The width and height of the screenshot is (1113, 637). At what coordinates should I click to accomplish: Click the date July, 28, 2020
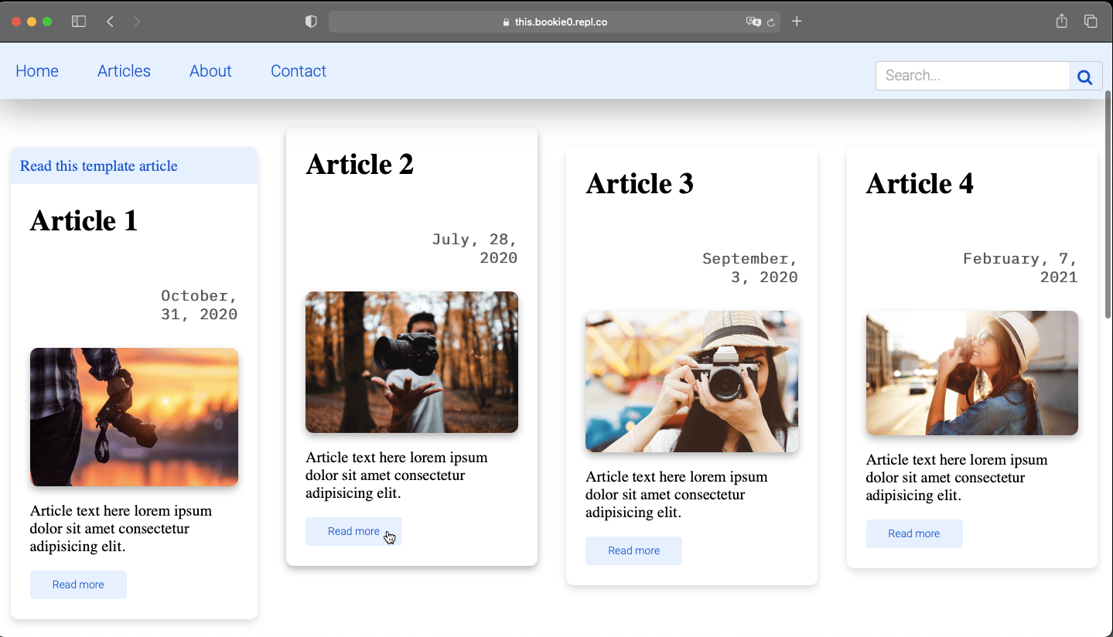475,249
